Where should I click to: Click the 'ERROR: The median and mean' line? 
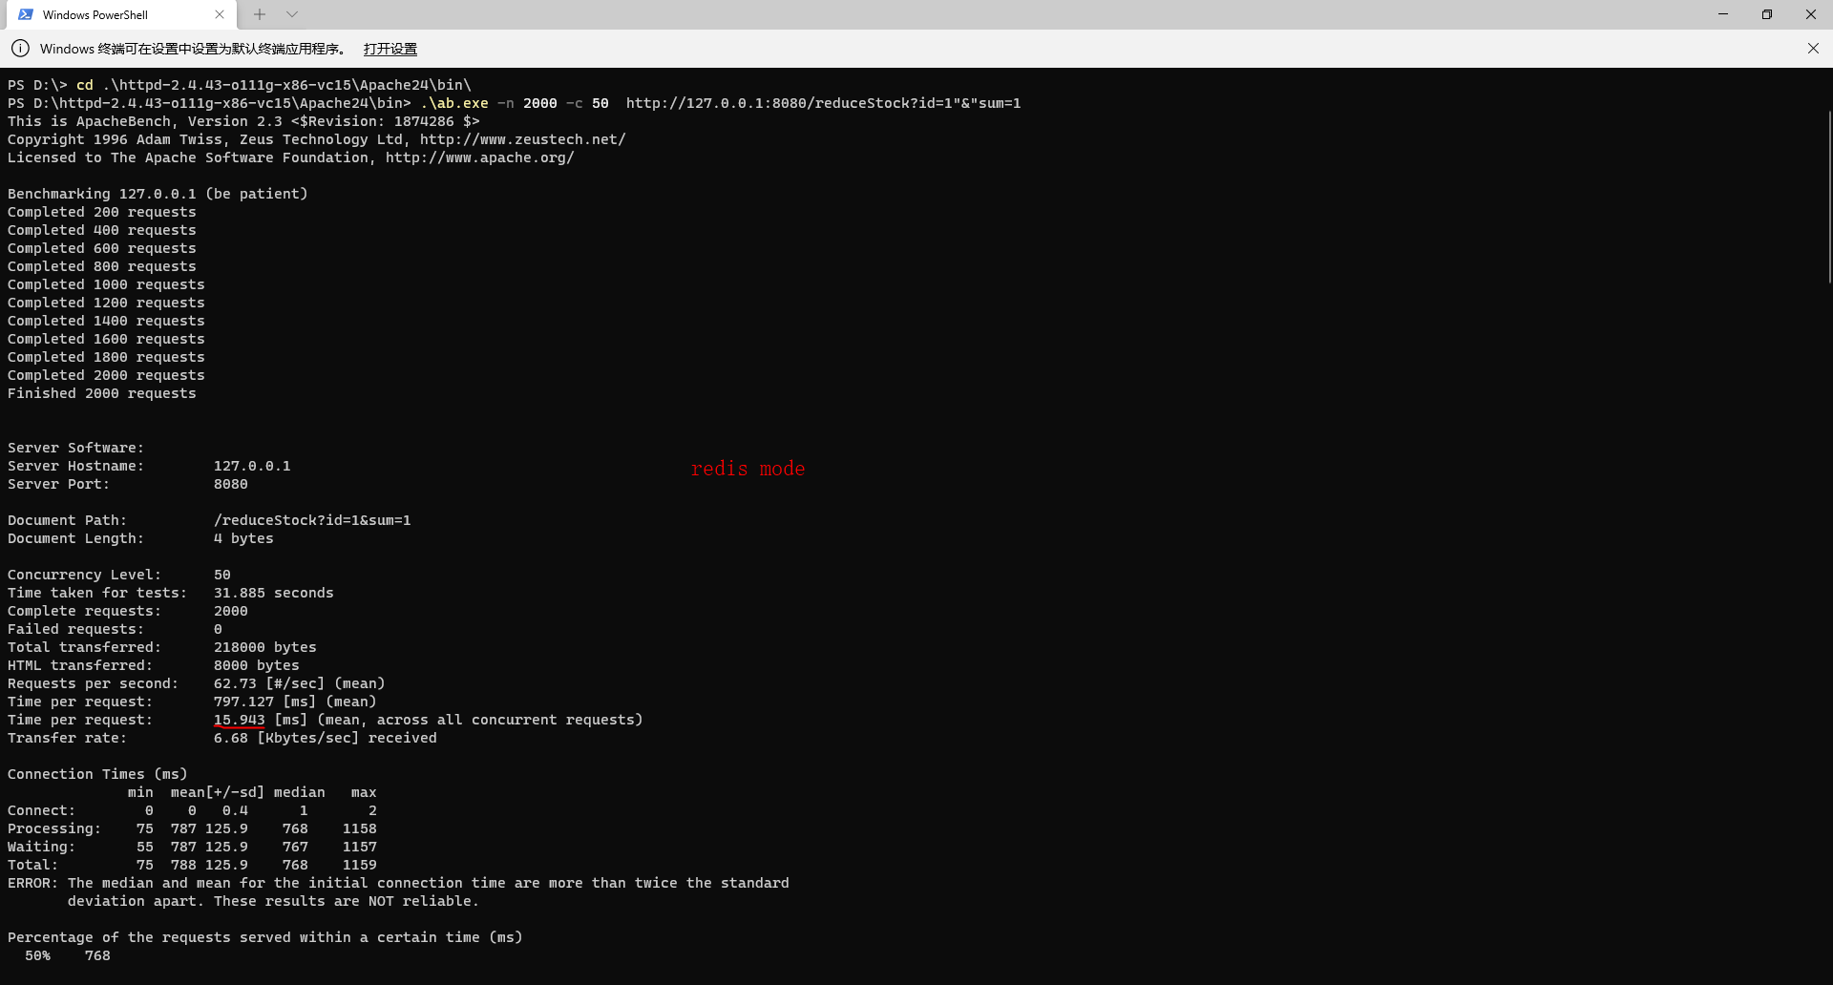[x=398, y=883]
